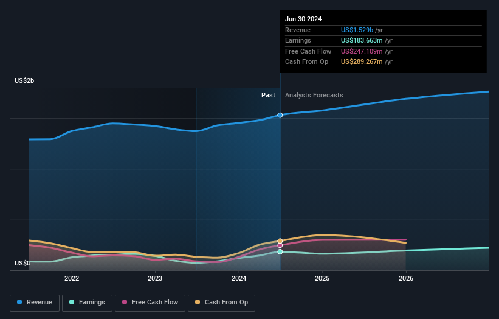Click the US$183.663m earnings value
The width and height of the screenshot is (499, 319).
362,40
